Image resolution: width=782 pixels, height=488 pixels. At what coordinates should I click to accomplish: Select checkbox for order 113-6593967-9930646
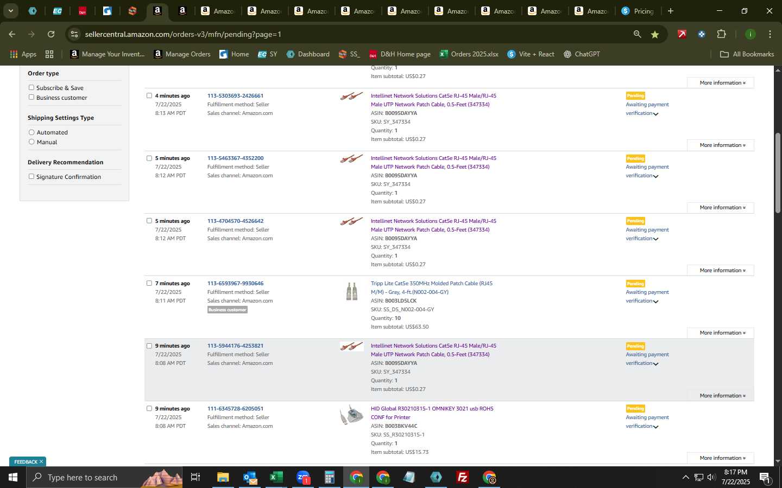149,283
